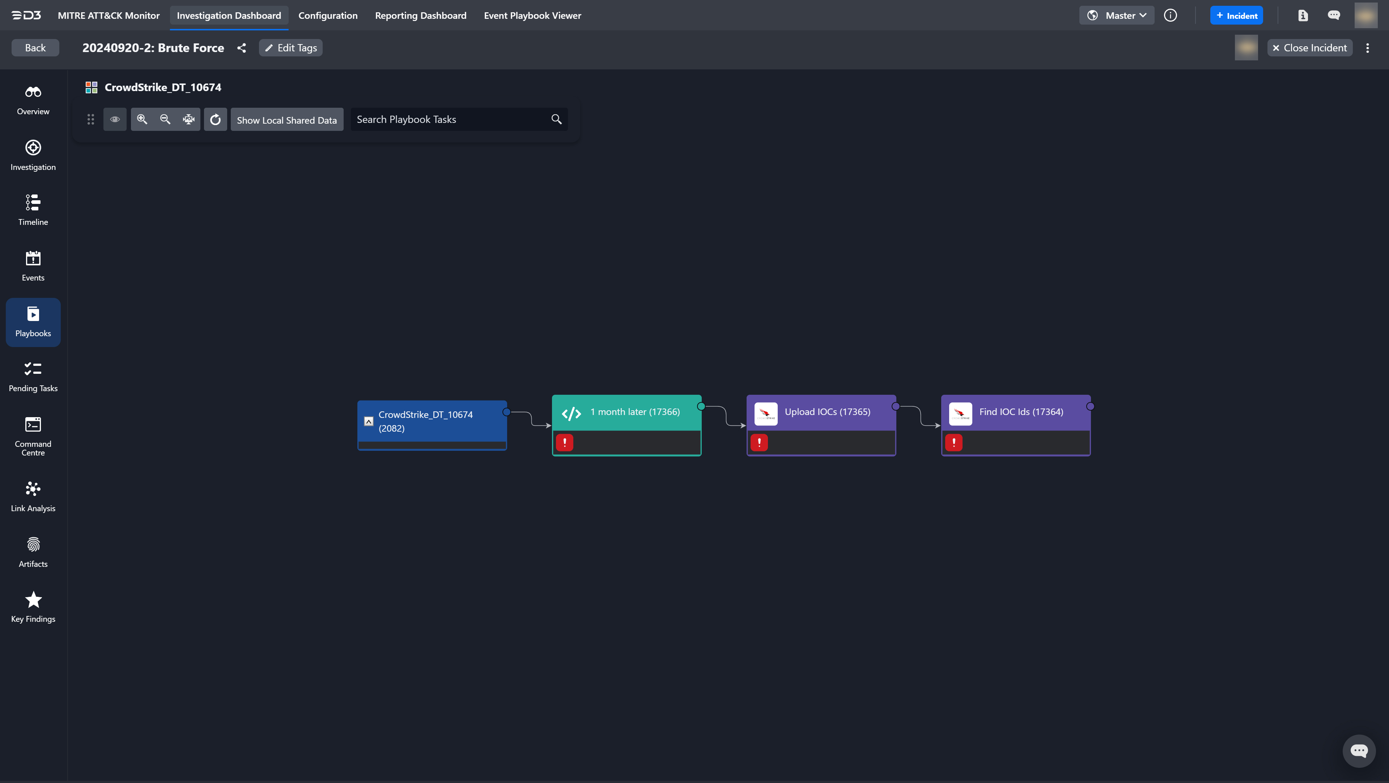
Task: Collapse the CrowdStrike_DT_10674 (2082) node
Action: pyautogui.click(x=369, y=422)
